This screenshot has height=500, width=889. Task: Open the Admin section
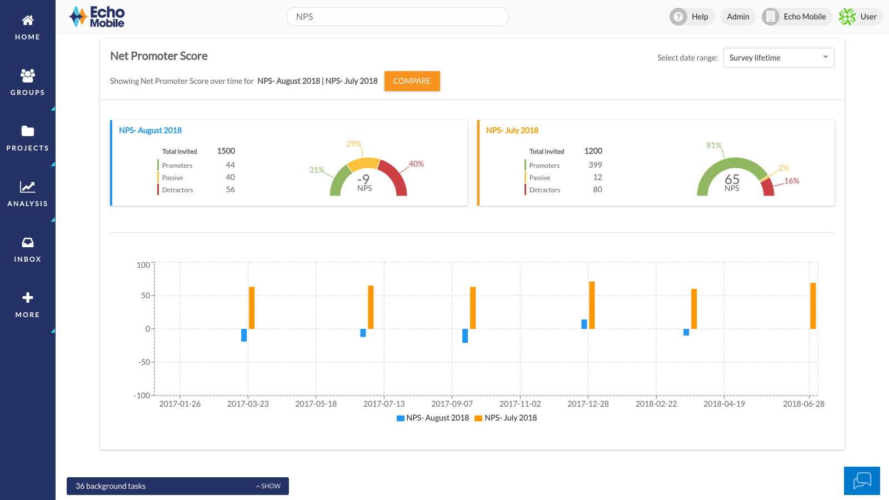tap(738, 17)
